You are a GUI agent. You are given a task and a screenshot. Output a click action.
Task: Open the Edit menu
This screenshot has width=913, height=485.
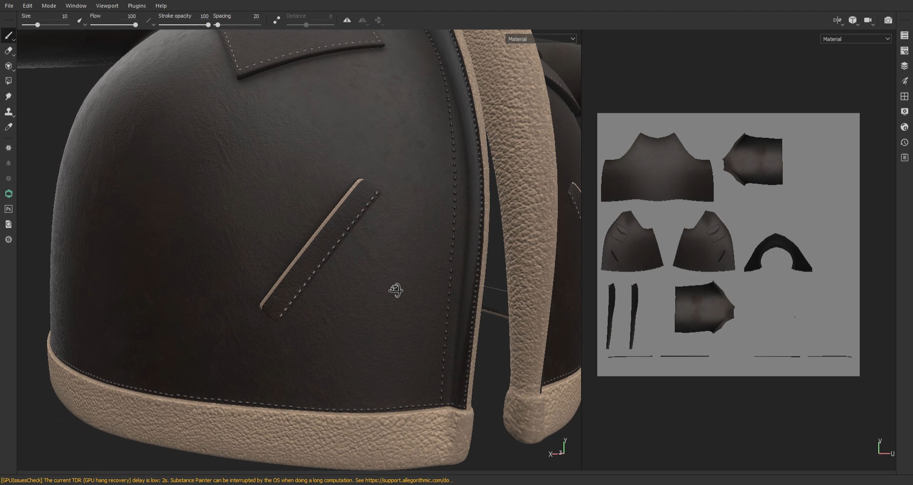28,6
